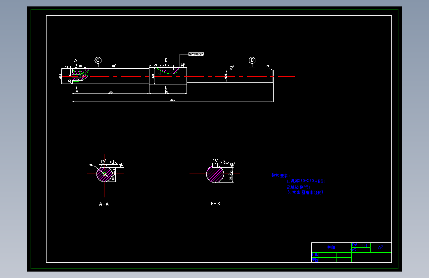Select the hatched A-A cross-section circle
This screenshot has height=278, width=429.
point(104,174)
